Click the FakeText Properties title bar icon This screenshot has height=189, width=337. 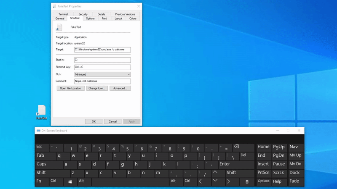pyautogui.click(x=54, y=6)
